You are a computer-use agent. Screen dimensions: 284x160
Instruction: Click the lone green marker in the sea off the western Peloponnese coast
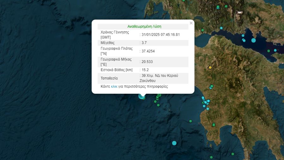[x=191, y=121]
